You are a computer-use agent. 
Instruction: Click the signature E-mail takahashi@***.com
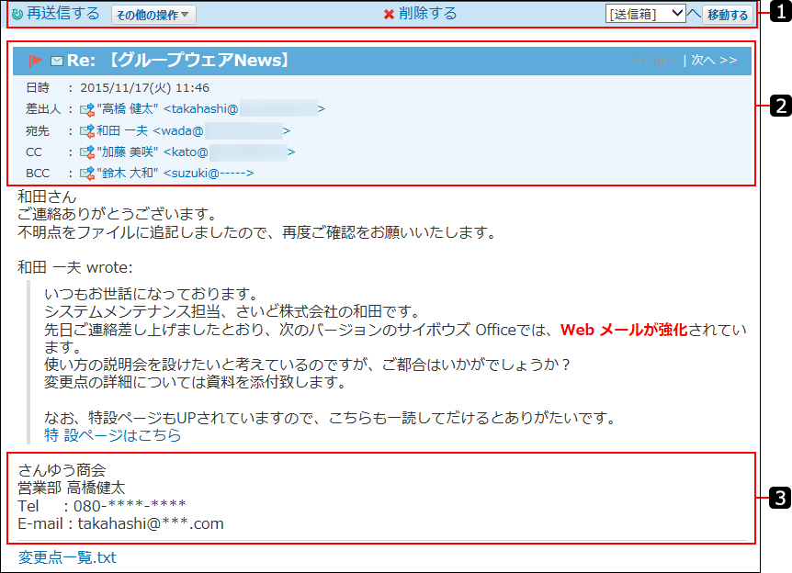tap(120, 523)
